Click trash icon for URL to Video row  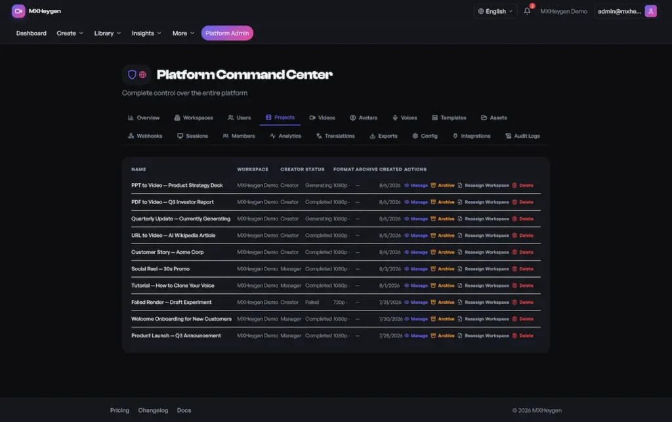514,236
